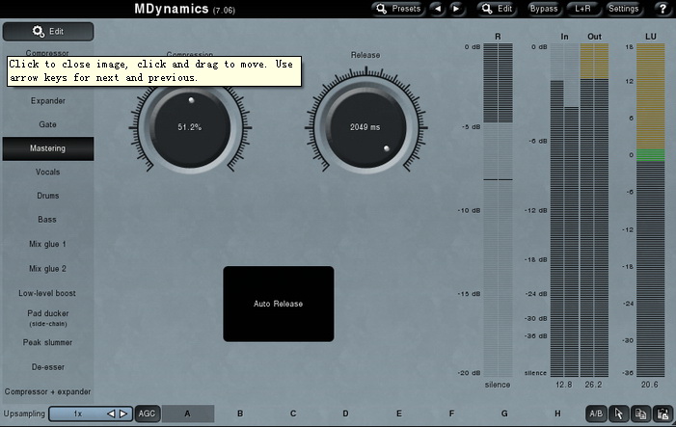The width and height of the screenshot is (676, 427).
Task: Load the previous preset with left arrow
Action: click(438, 9)
